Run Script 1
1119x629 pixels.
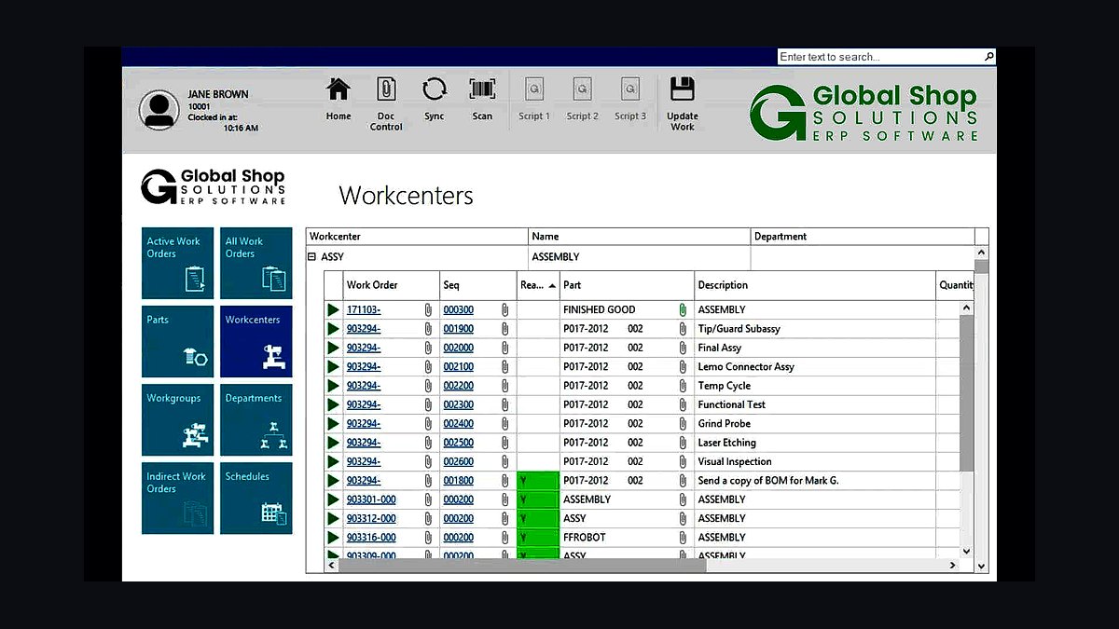[534, 99]
